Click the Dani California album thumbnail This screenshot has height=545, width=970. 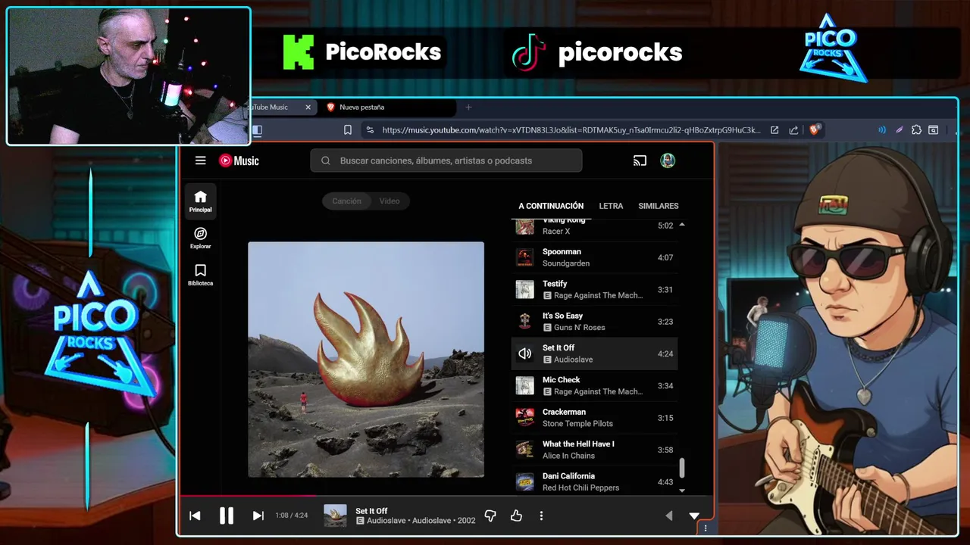524,481
